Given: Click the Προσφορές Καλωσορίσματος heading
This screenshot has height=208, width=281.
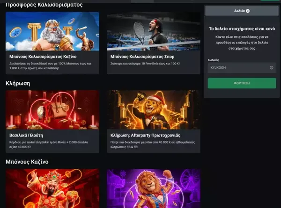Looking at the screenshot, I should 44,5.
